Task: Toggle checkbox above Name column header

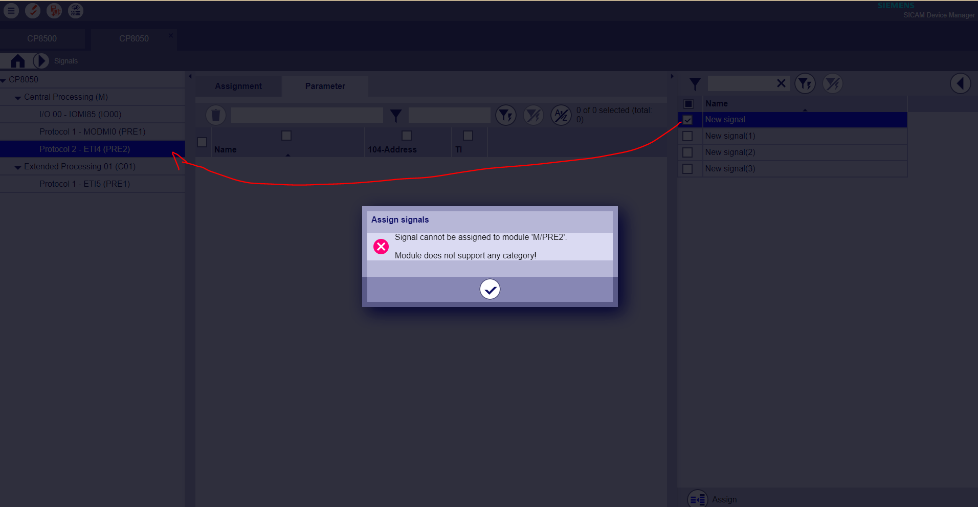Action: tap(286, 136)
